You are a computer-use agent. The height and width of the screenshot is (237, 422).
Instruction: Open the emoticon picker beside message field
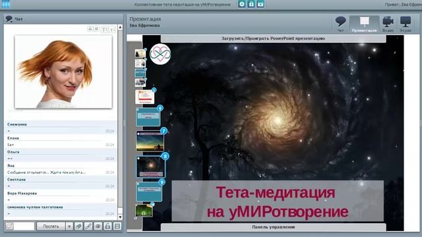tap(9, 226)
